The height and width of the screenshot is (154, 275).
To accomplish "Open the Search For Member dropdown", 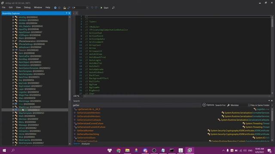I will [238, 105].
